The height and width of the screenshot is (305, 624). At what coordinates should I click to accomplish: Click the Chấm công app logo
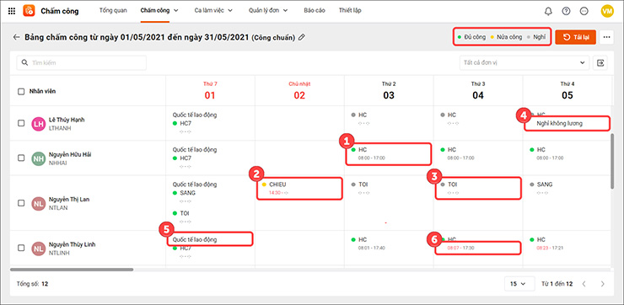point(29,11)
